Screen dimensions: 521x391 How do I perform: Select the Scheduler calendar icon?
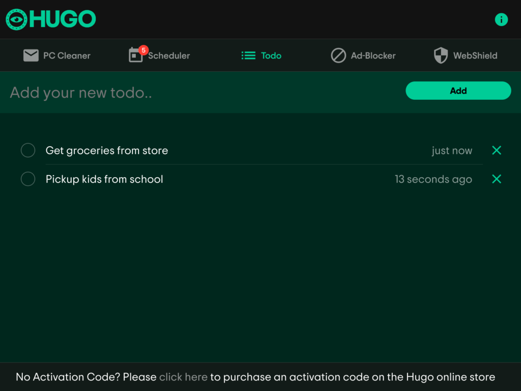(135, 56)
